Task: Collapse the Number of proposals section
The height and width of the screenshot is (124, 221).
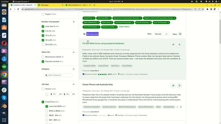Action: click(x=74, y=22)
